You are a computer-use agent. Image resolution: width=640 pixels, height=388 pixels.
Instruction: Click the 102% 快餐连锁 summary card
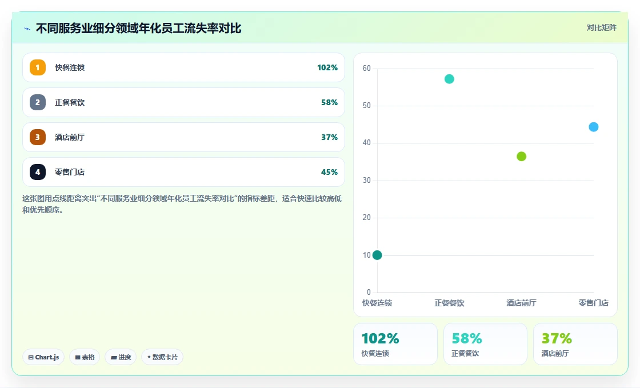(x=395, y=344)
